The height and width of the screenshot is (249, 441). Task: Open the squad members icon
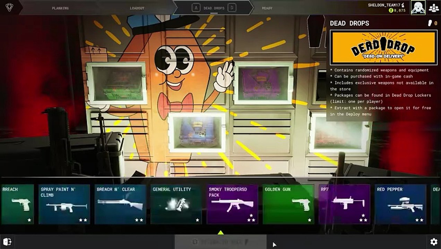pos(434,8)
